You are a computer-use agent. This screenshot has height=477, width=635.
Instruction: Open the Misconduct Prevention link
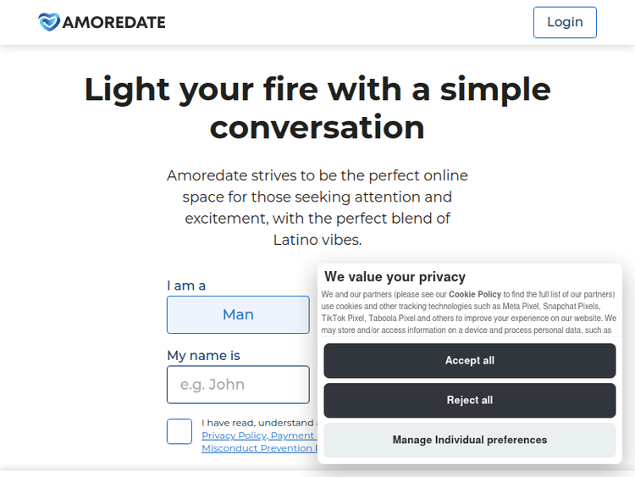coord(258,448)
